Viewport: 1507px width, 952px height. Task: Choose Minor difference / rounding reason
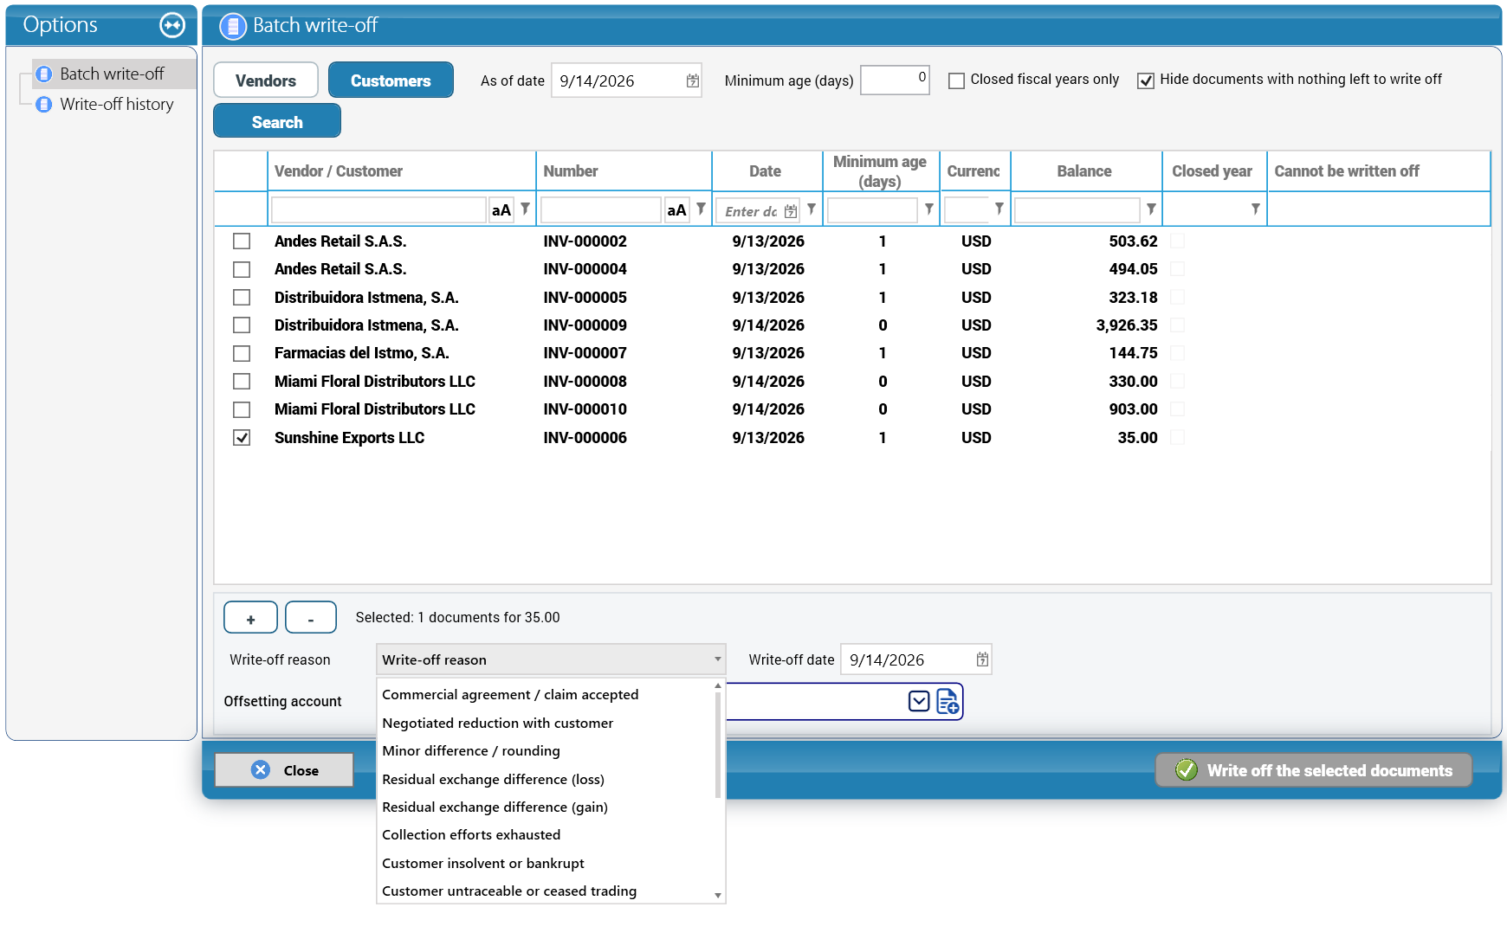tap(471, 751)
